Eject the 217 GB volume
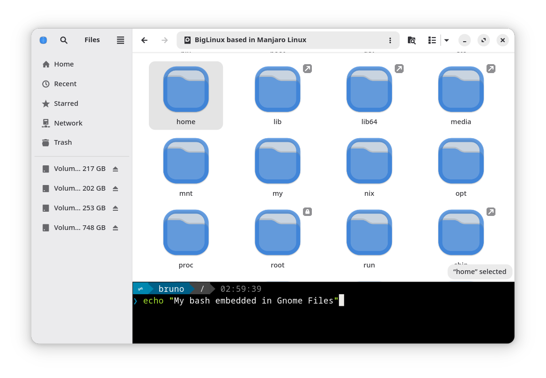 115,169
